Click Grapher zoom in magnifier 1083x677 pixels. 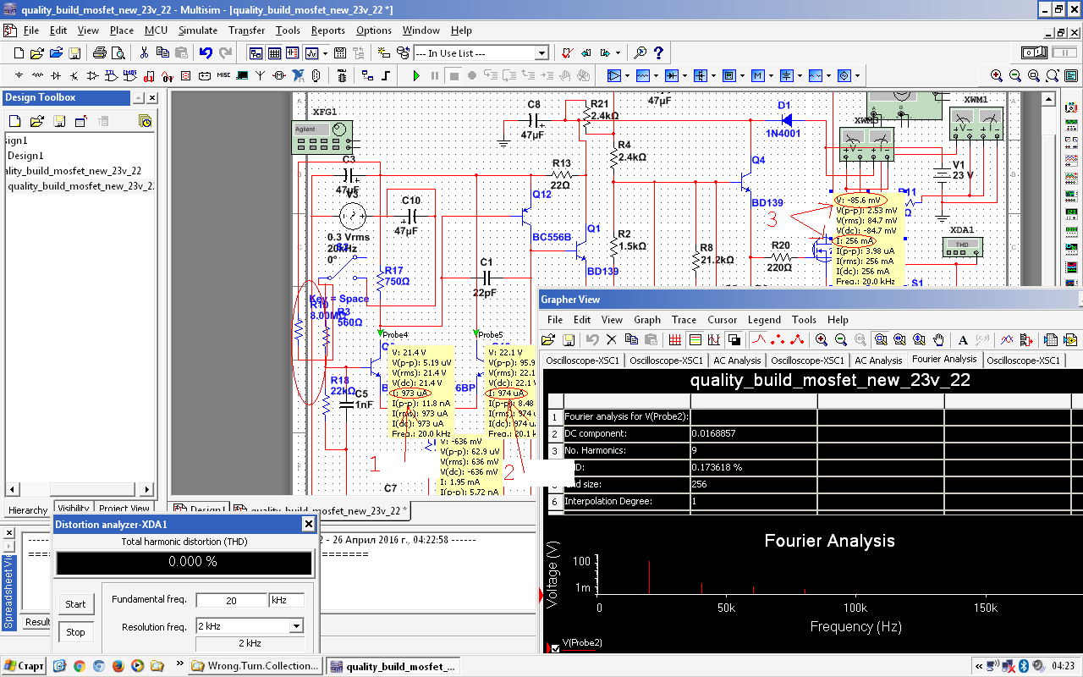(822, 339)
